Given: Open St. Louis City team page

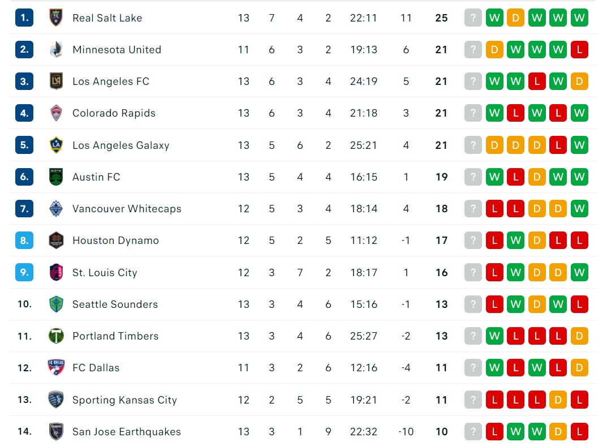Looking at the screenshot, I should [x=105, y=273].
